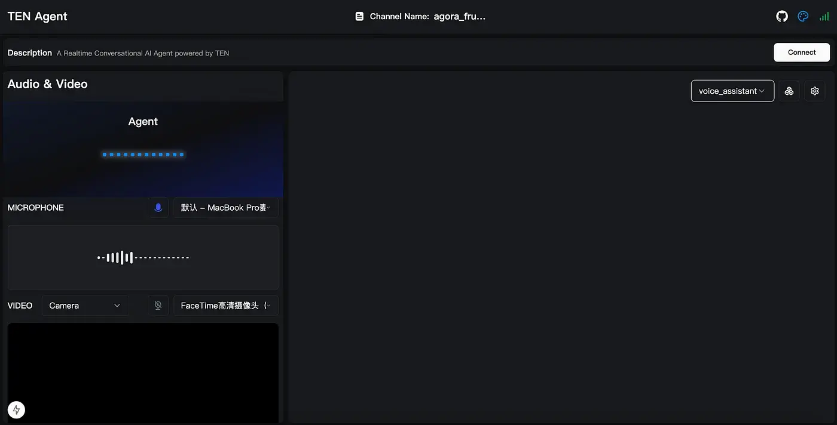Viewport: 837px width, 425px height.
Task: Open the FaceTime camera device dropdown
Action: (226, 306)
